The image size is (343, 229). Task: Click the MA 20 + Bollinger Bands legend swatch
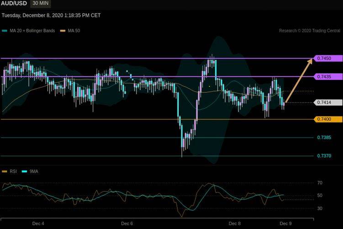(x=5, y=31)
